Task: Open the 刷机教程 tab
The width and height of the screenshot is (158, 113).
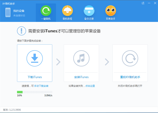Action: [x=67, y=13]
